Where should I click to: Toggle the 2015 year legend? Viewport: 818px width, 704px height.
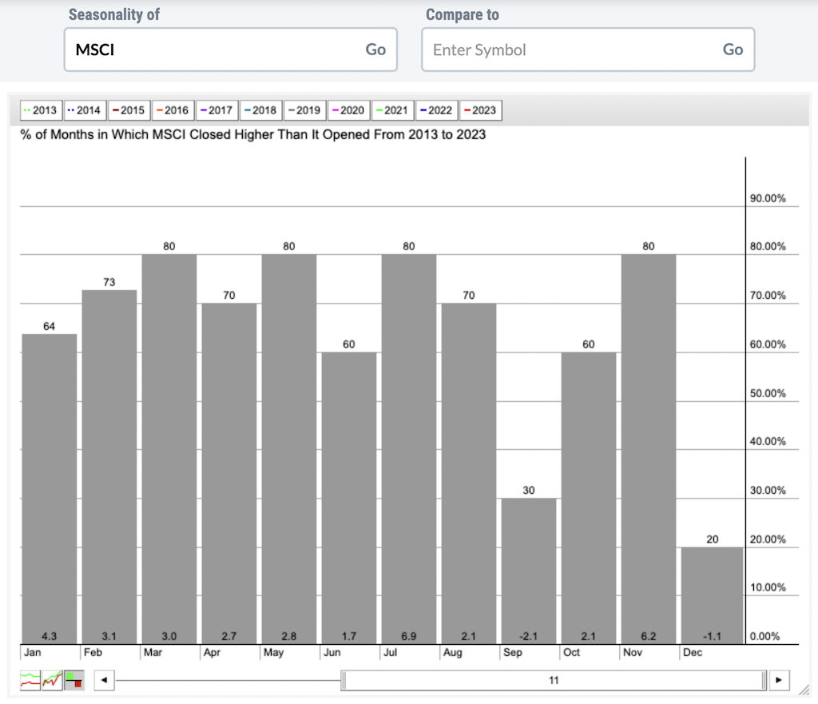pyautogui.click(x=129, y=110)
